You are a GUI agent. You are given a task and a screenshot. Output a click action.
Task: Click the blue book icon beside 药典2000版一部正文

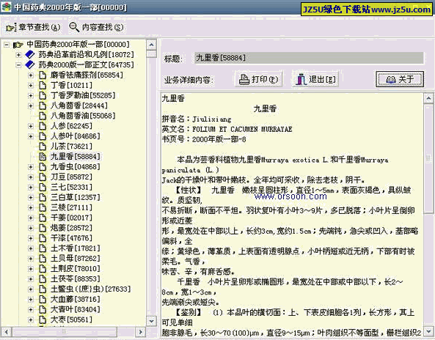(30, 64)
